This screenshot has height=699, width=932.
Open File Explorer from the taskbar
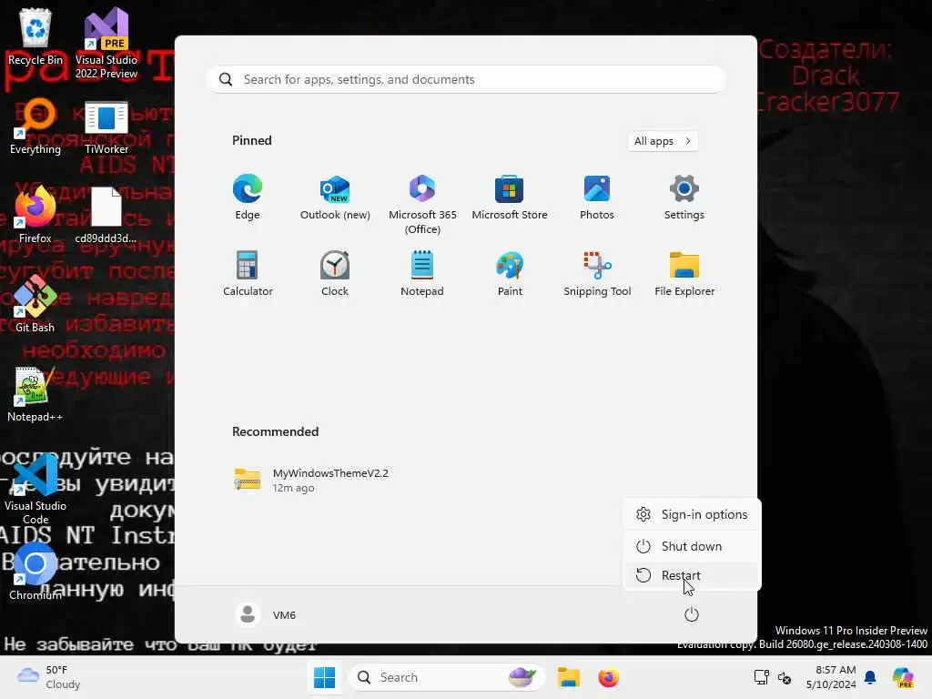(568, 677)
